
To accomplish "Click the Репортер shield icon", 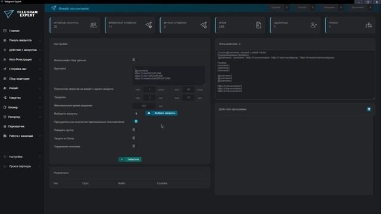I will click(5, 117).
